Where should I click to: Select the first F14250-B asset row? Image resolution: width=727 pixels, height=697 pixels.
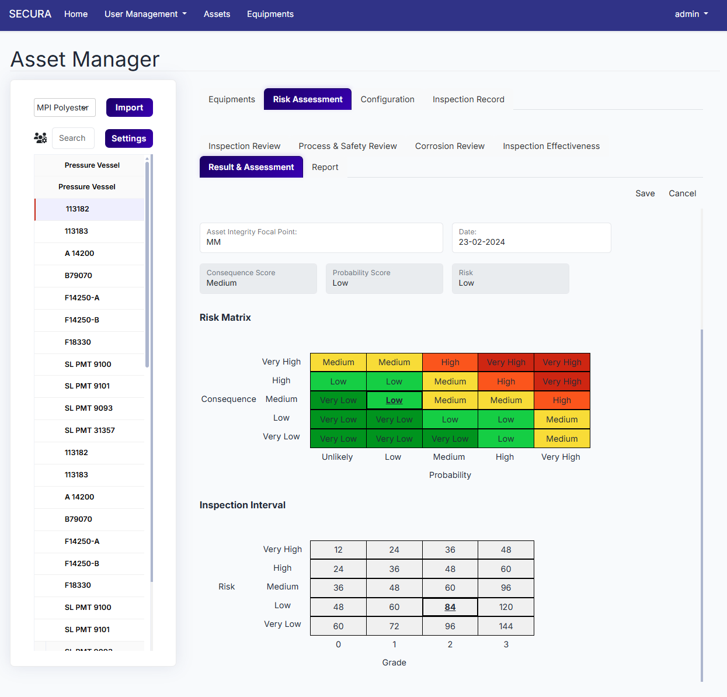click(x=89, y=320)
